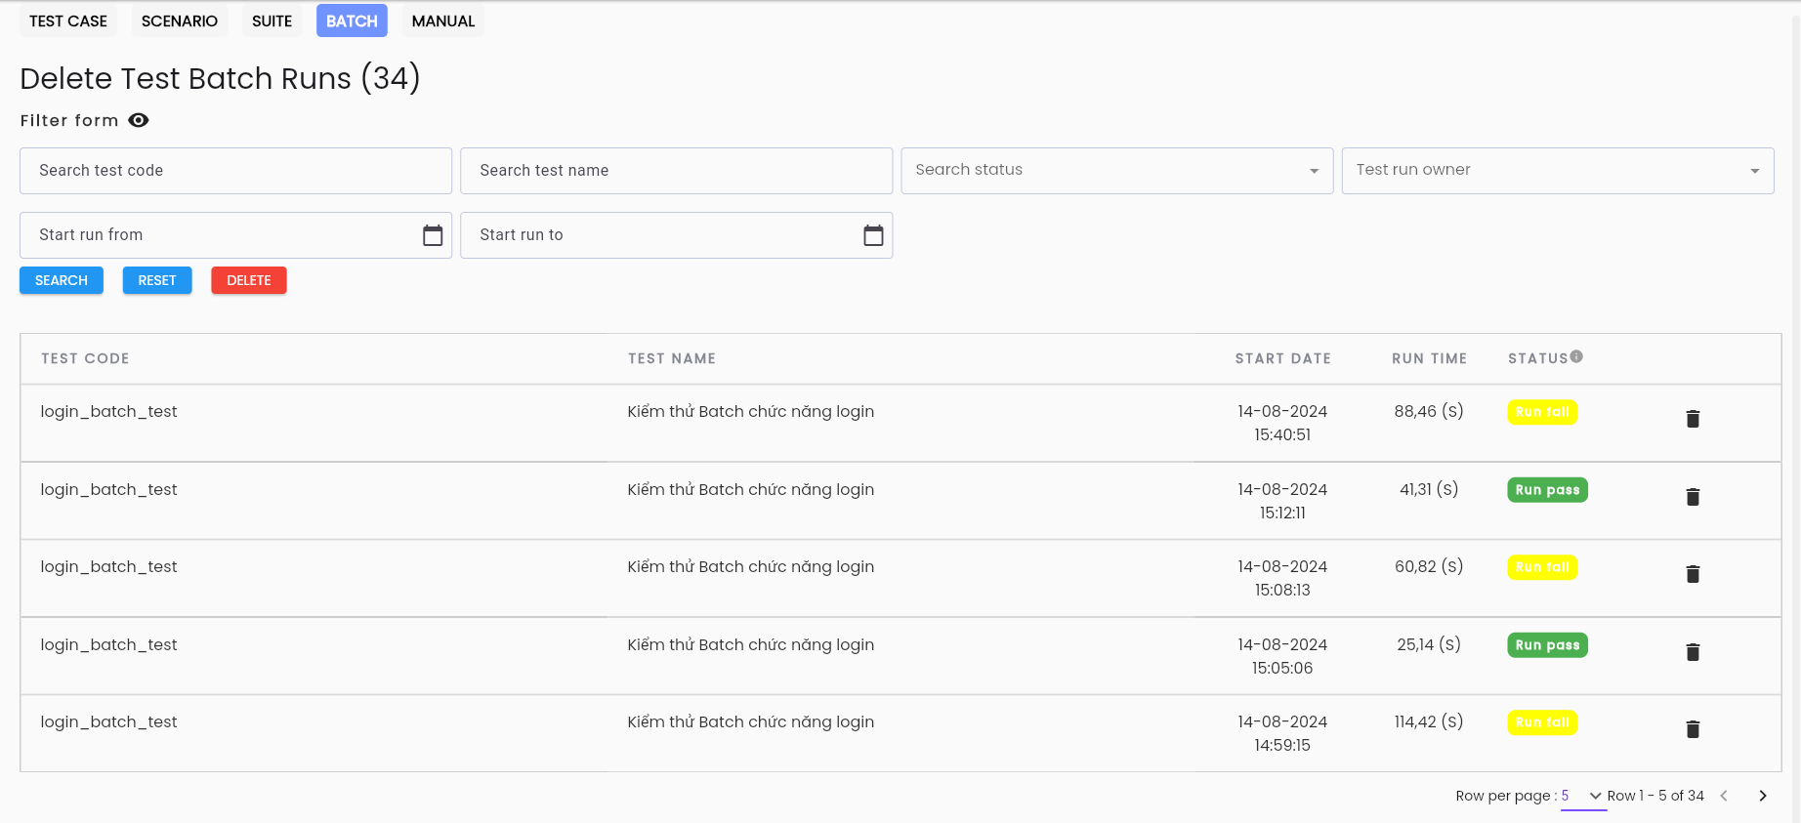Focus the Search test code field

tap(235, 171)
